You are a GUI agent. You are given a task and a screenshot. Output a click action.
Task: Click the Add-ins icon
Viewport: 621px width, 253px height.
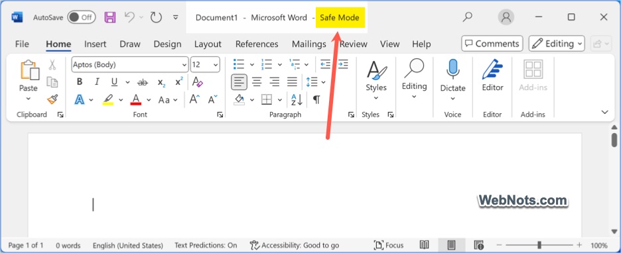[x=533, y=69]
